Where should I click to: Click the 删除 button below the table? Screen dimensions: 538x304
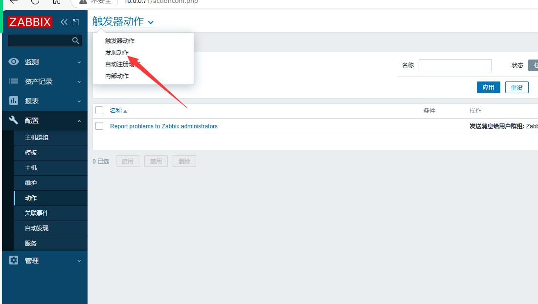[184, 161]
